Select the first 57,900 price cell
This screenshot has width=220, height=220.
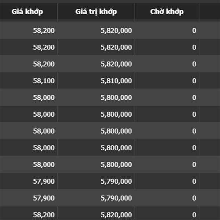(29, 181)
